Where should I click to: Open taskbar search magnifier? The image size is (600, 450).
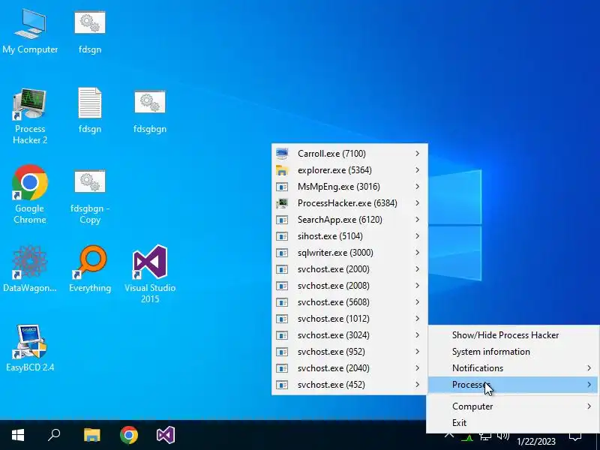(54, 435)
